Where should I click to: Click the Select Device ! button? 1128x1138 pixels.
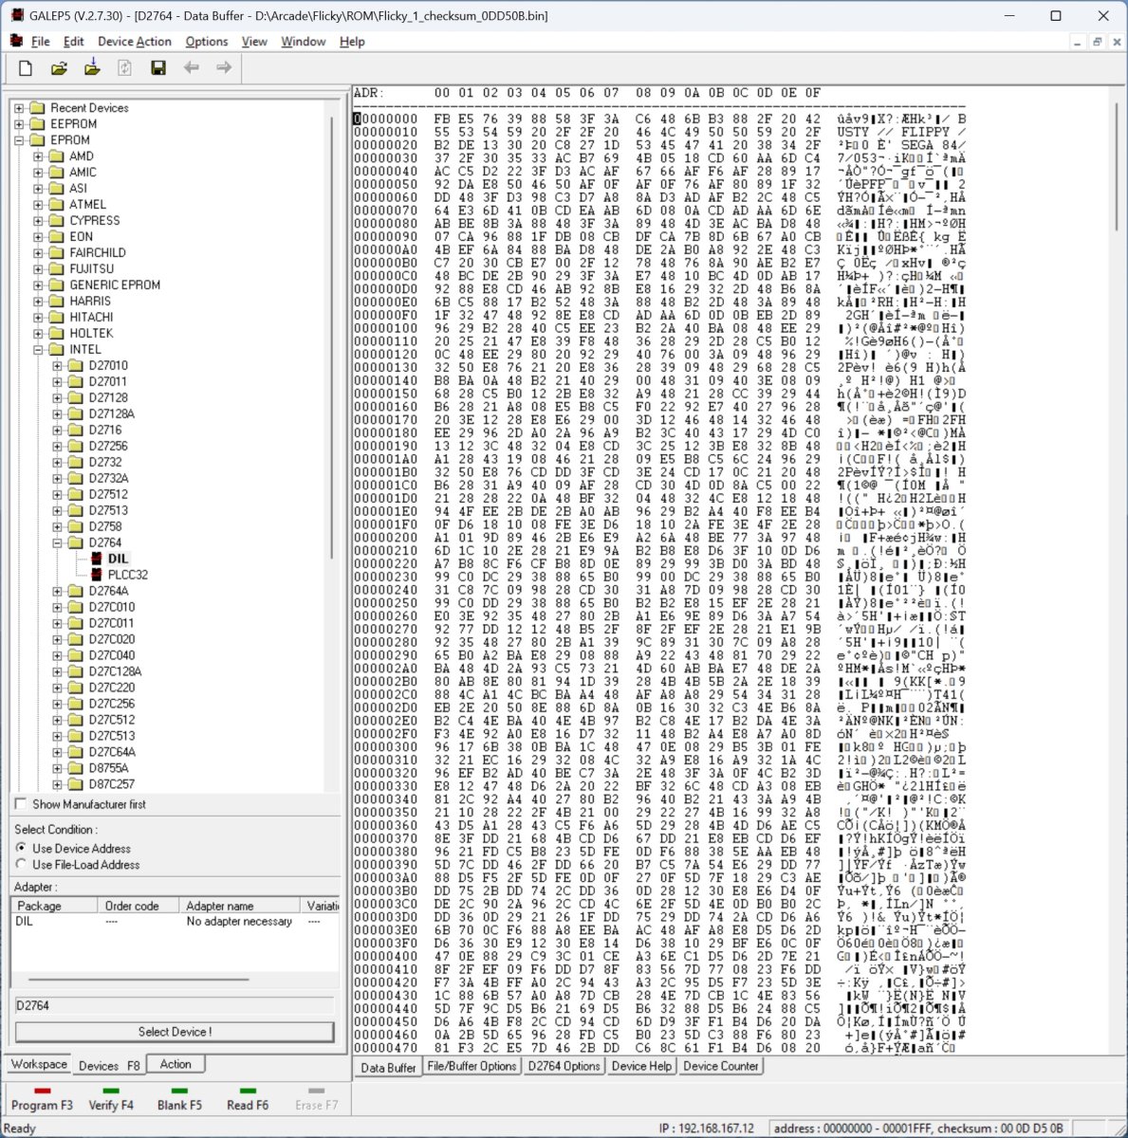pyautogui.click(x=175, y=1032)
